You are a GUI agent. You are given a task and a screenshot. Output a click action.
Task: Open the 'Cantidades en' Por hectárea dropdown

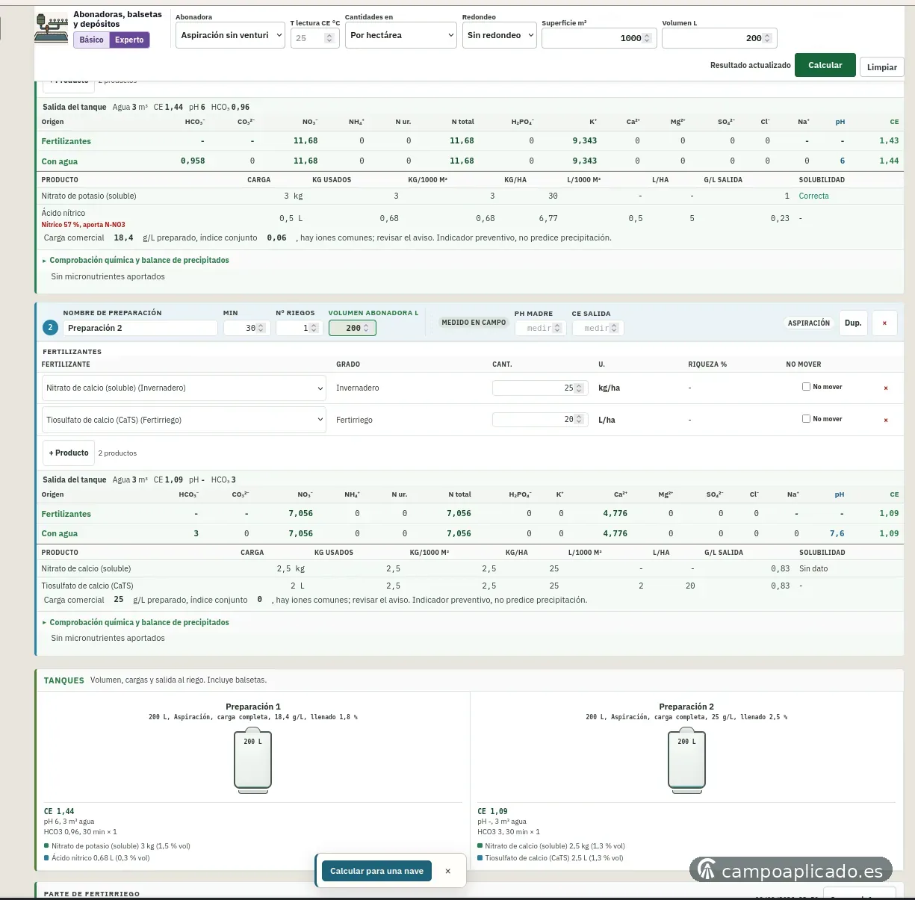401,35
